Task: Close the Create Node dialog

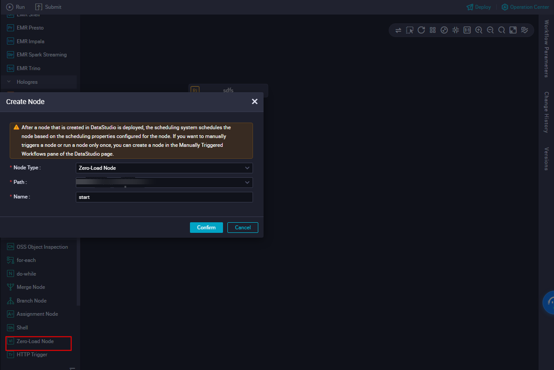Action: pos(254,101)
